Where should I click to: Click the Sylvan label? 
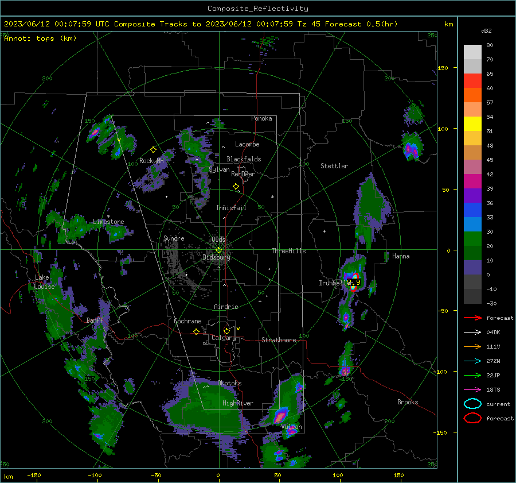point(219,170)
